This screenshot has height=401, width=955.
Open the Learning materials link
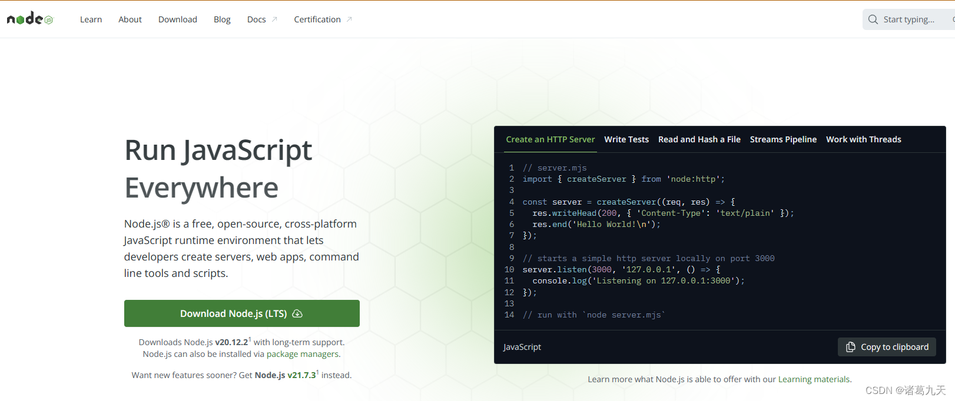814,379
